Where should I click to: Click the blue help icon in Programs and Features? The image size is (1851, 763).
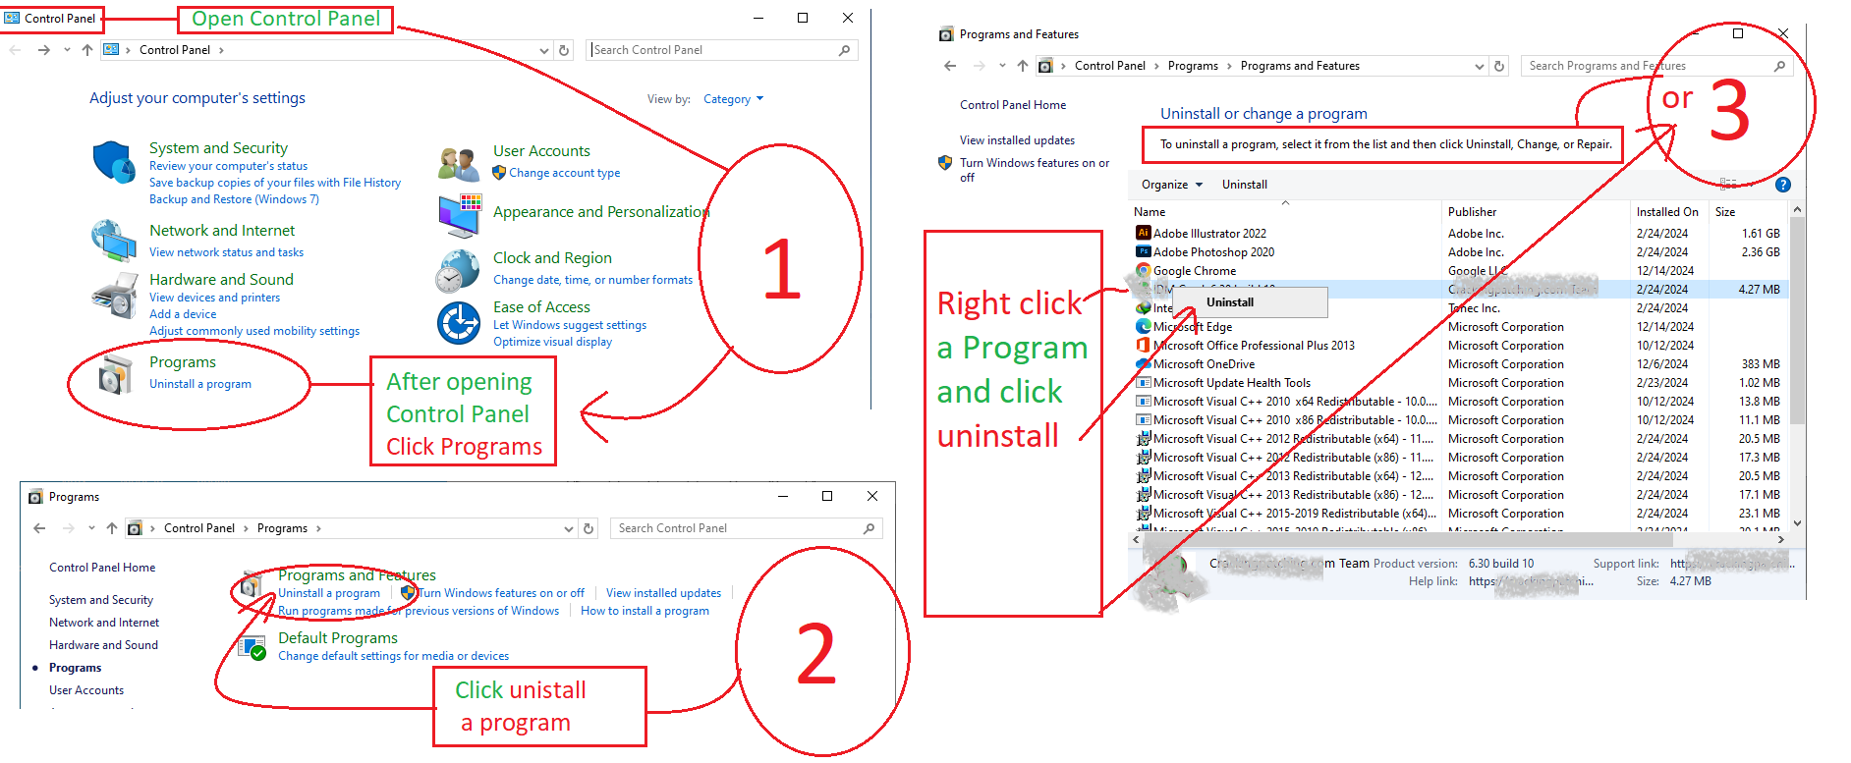click(1783, 185)
